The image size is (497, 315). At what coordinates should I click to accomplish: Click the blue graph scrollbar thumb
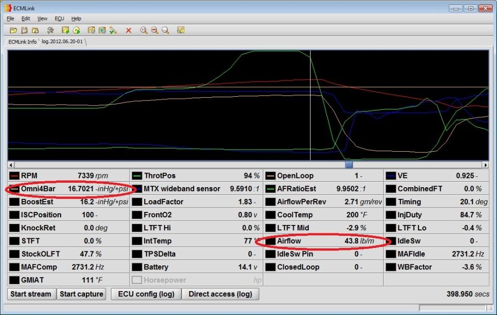[348, 165]
